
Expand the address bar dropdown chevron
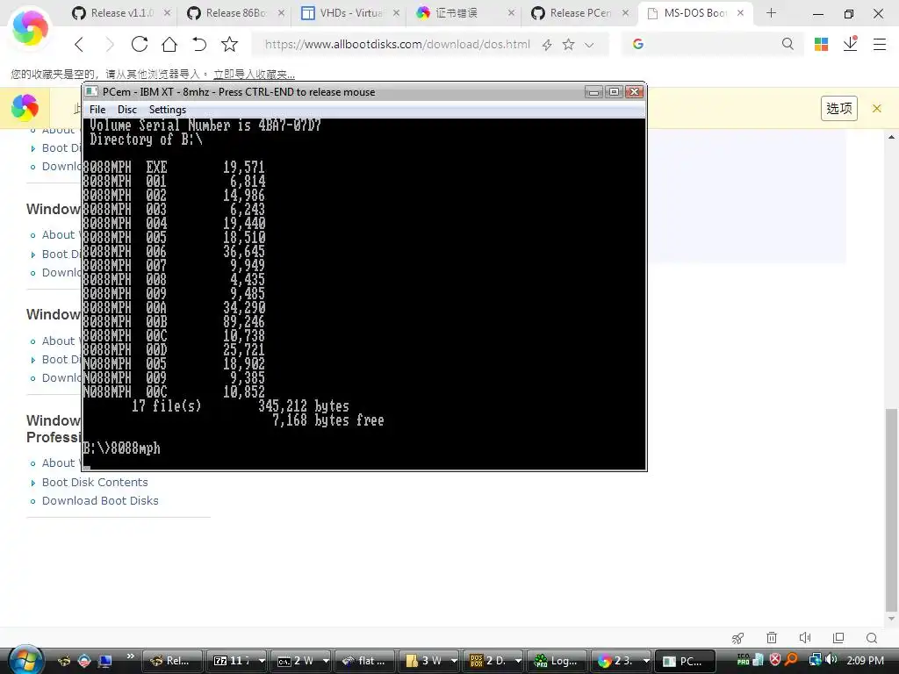click(x=589, y=45)
